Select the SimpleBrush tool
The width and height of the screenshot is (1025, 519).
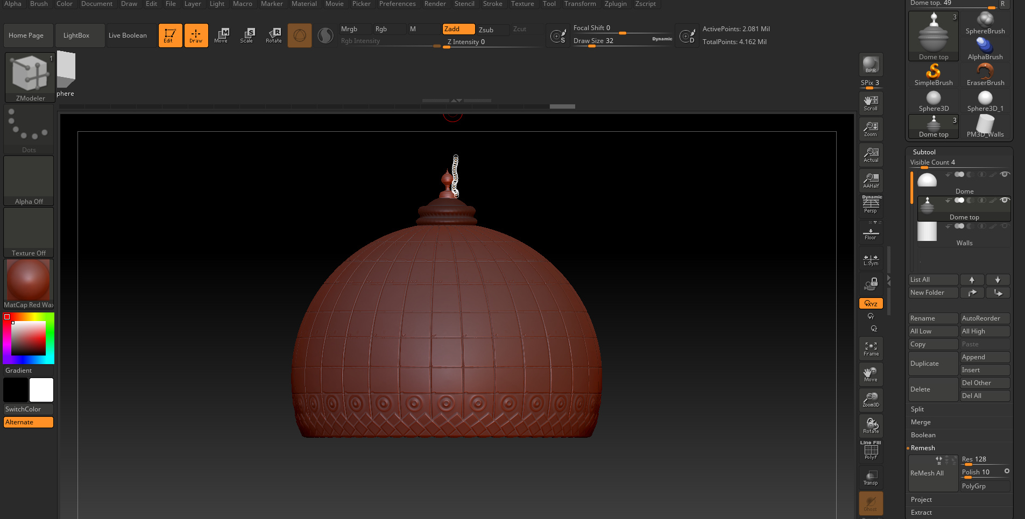click(x=934, y=75)
